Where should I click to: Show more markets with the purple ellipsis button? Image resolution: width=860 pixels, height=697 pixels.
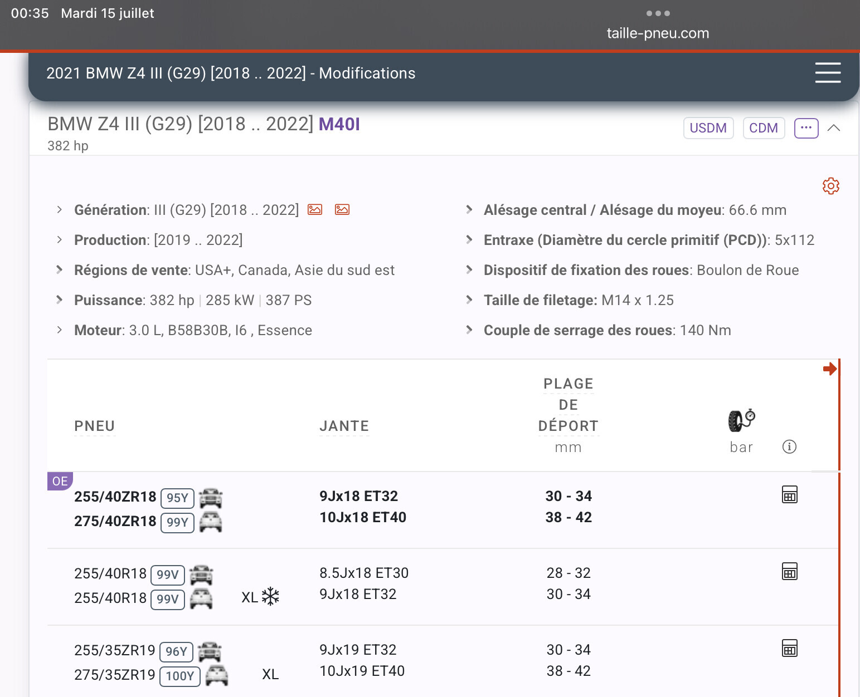pos(806,128)
